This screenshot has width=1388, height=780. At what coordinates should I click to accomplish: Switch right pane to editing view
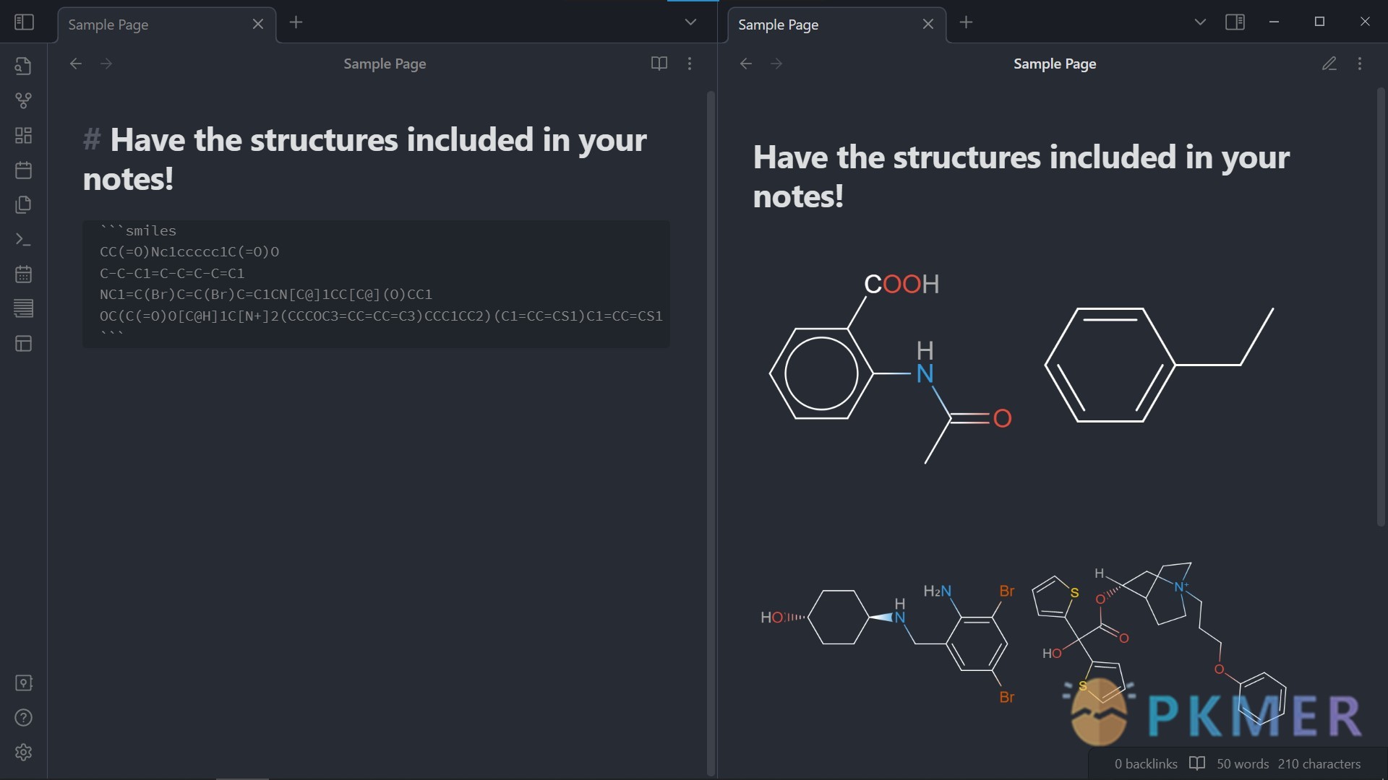click(x=1329, y=64)
